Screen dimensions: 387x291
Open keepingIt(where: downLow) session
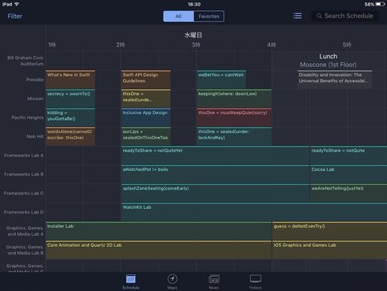click(234, 98)
